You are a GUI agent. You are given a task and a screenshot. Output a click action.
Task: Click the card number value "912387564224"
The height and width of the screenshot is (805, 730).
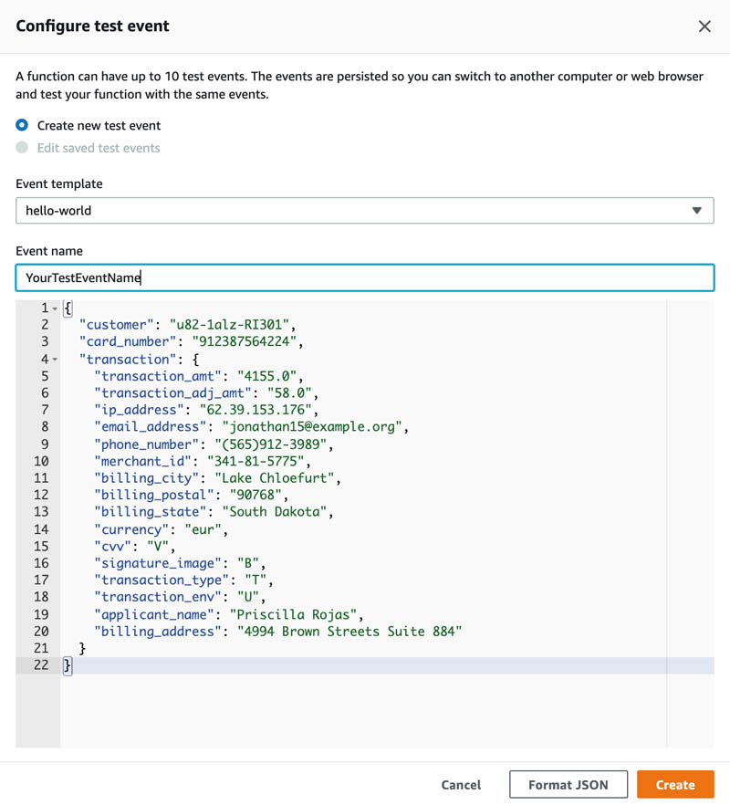pos(244,342)
